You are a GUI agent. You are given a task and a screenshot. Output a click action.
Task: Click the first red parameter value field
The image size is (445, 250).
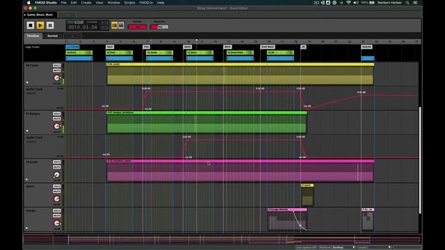tap(137, 26)
